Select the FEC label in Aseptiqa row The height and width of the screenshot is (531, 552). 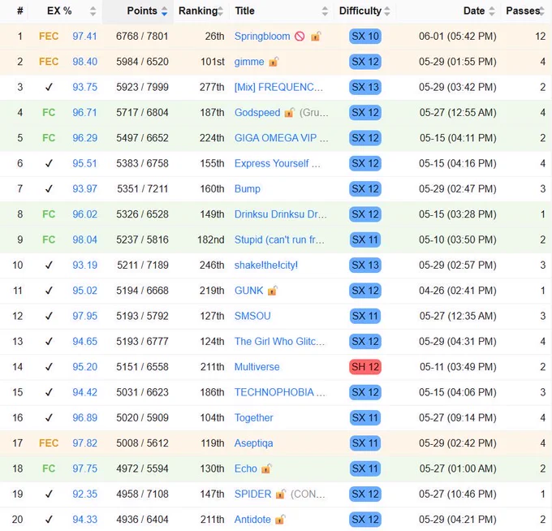[x=49, y=443]
